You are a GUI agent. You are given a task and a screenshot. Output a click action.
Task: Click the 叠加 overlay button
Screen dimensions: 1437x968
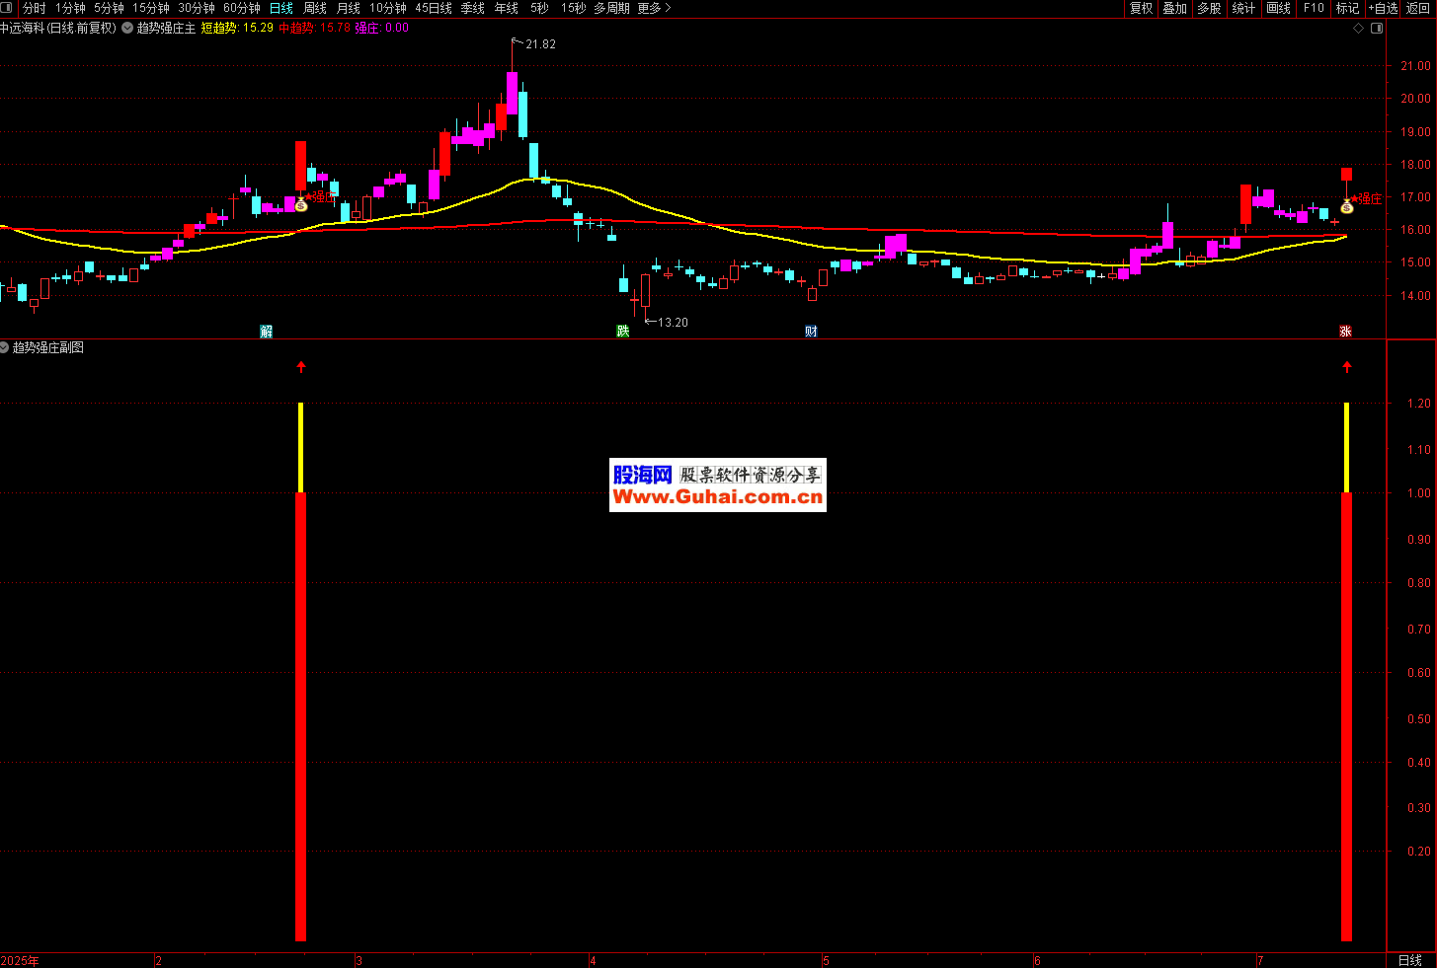(x=1175, y=8)
